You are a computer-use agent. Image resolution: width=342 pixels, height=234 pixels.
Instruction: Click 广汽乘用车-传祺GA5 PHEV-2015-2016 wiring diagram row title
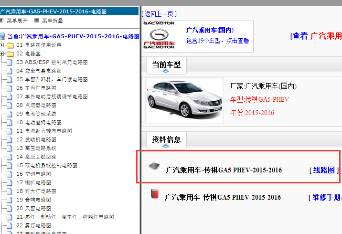[x=224, y=170]
